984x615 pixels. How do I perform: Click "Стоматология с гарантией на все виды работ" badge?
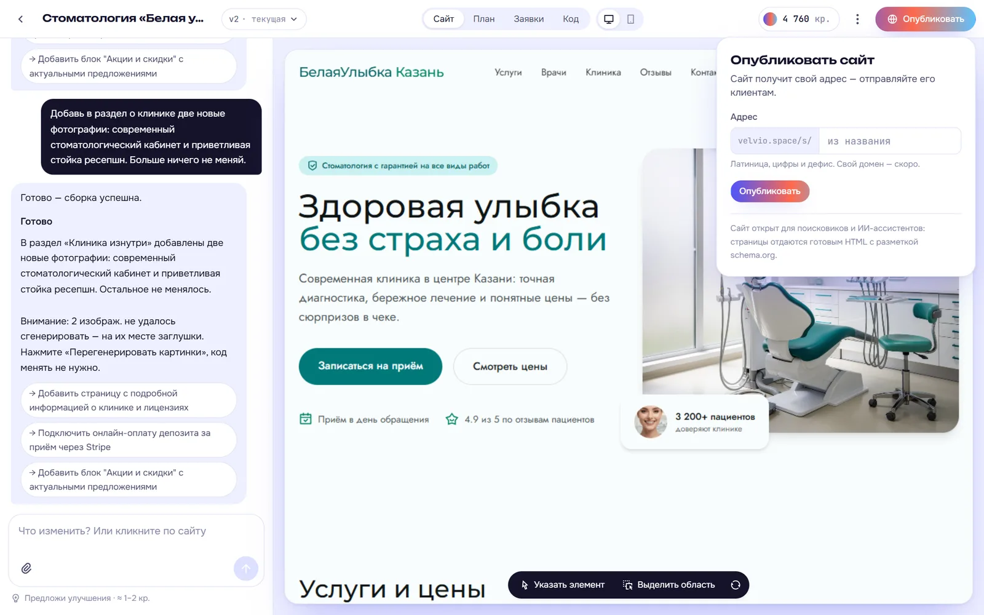click(399, 165)
